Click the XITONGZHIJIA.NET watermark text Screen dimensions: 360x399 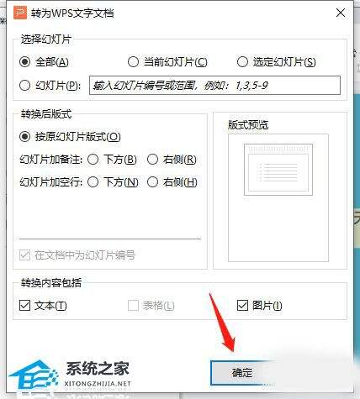(98, 383)
